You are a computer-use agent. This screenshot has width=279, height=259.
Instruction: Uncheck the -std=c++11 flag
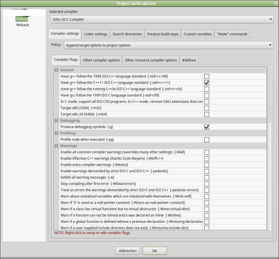tap(207, 83)
